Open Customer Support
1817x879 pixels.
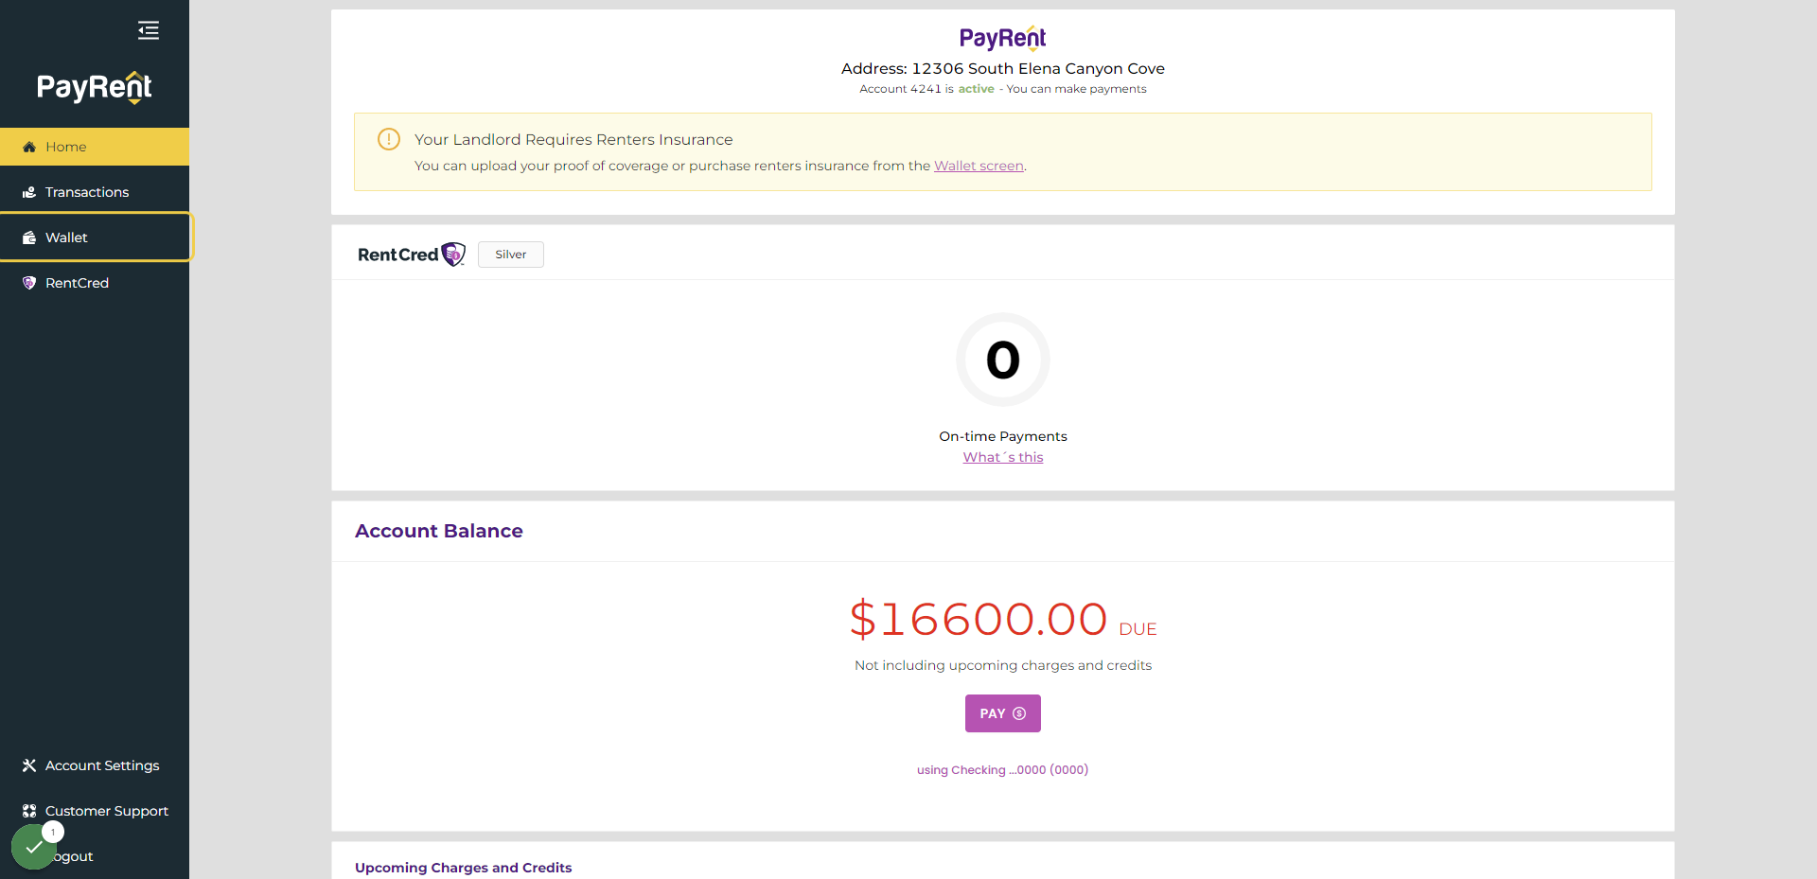point(95,811)
